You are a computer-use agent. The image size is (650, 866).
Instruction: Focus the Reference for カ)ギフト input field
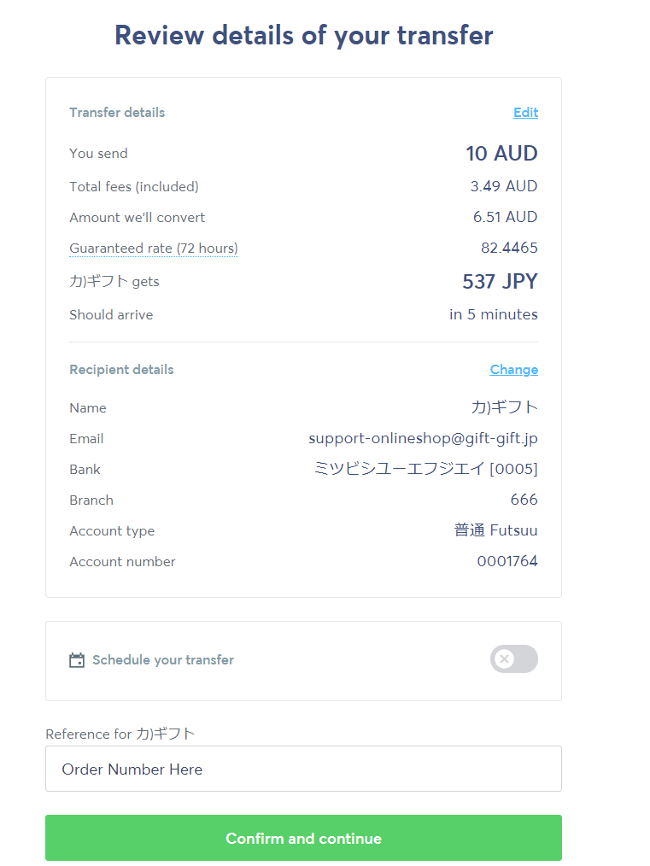click(303, 769)
